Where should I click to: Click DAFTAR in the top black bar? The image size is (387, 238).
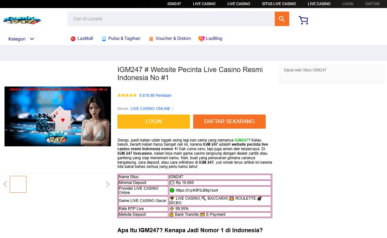372,4
